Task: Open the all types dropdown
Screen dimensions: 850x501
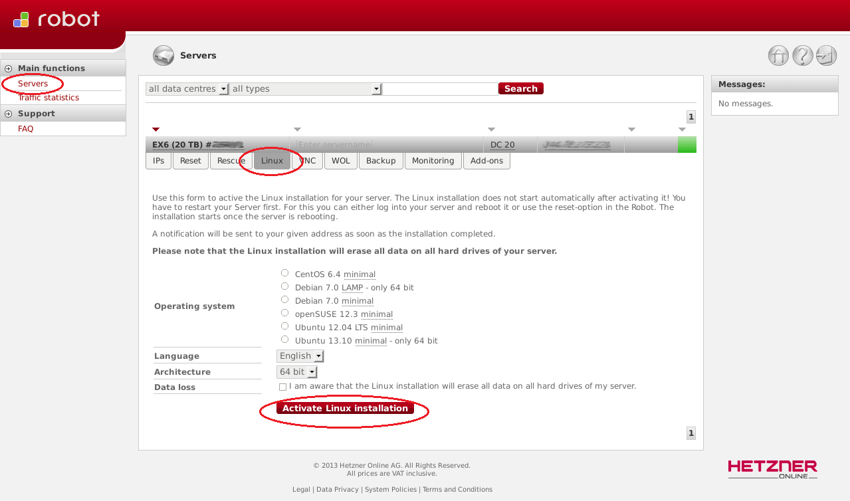Action: click(x=306, y=89)
